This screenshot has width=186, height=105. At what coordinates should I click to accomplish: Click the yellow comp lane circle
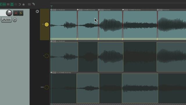click(46, 24)
